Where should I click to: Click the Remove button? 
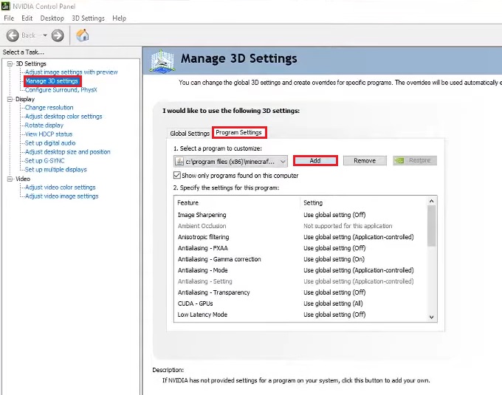click(x=365, y=160)
